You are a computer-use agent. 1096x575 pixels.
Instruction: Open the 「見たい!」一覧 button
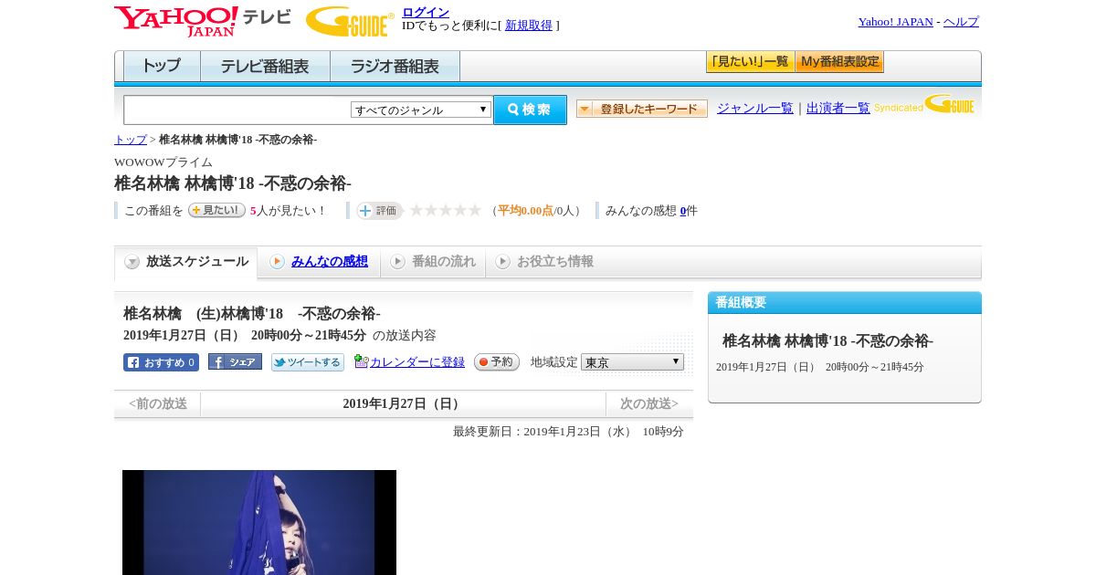750,62
